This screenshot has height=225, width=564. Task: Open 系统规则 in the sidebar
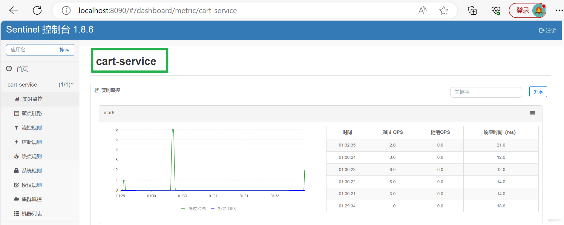(x=40, y=171)
